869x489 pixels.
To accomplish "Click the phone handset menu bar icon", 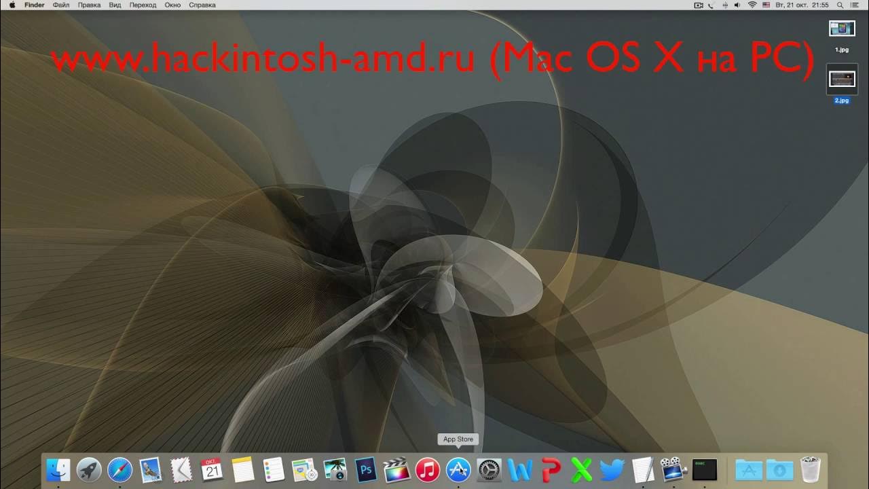I will pyautogui.click(x=712, y=5).
